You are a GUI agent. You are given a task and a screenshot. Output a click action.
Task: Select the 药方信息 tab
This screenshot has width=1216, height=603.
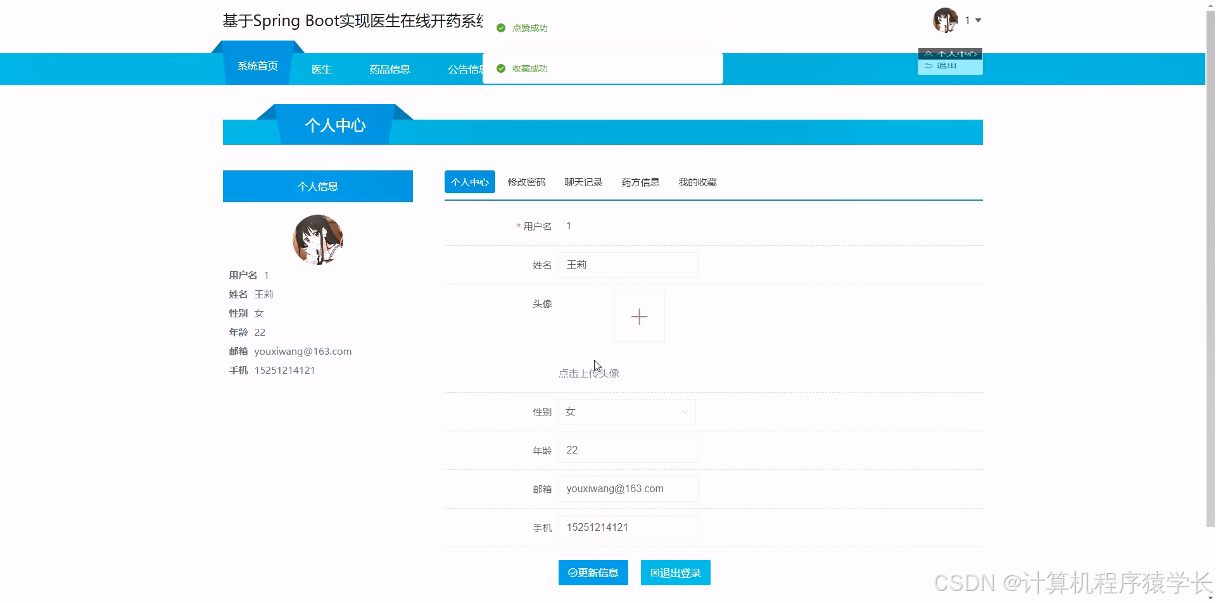click(x=640, y=182)
